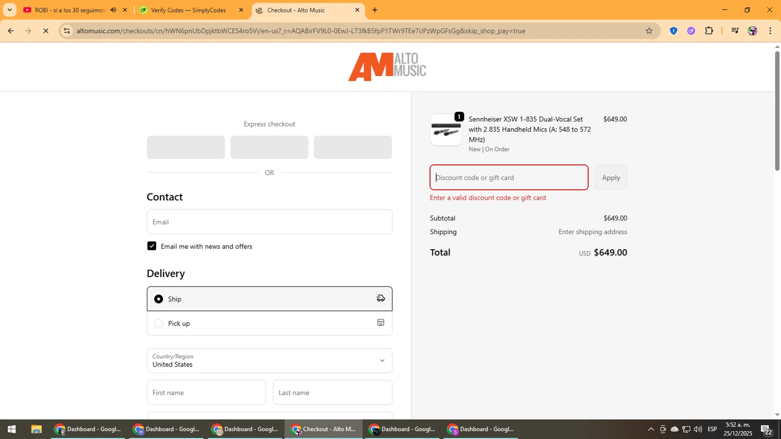Screen dimensions: 781x439
Task: Open the Bitwarden shield extension
Action: click(x=673, y=31)
